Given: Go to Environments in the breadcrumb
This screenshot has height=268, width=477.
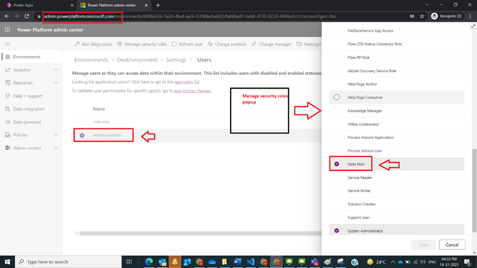Looking at the screenshot, I should click(x=91, y=60).
